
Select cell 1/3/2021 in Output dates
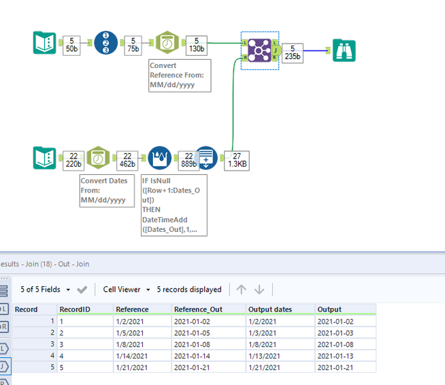point(280,333)
